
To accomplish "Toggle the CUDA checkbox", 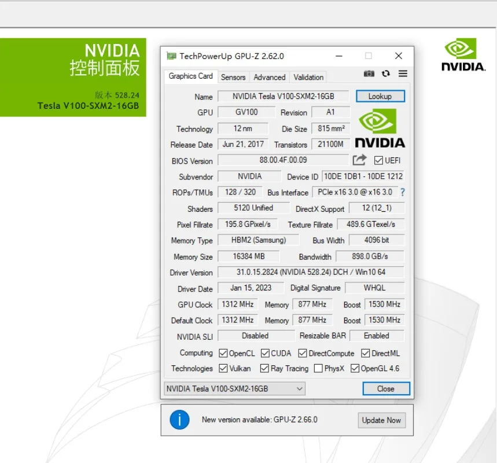I will pos(265,353).
